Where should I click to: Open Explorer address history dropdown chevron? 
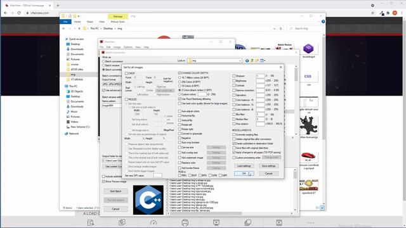coord(275,28)
